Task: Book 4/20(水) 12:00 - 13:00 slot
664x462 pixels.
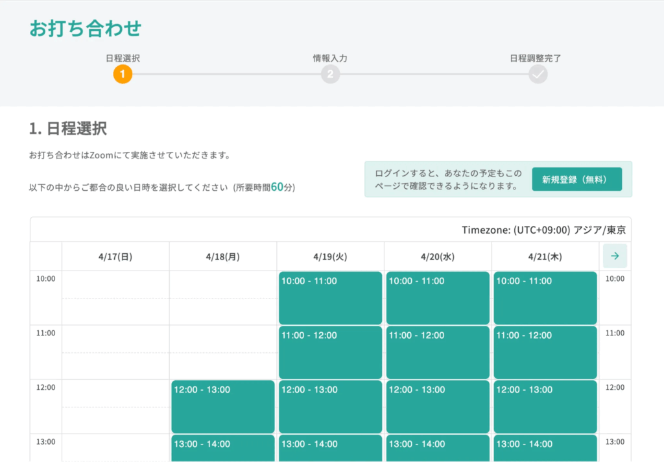Action: pos(438,407)
